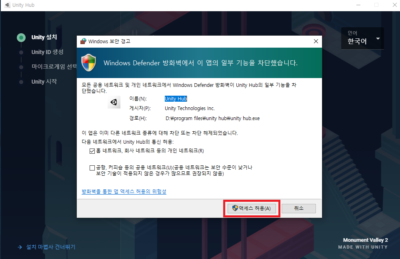Click the Monument Valley 2 credit text
The width and height of the screenshot is (400, 259).
pyautogui.click(x=365, y=240)
